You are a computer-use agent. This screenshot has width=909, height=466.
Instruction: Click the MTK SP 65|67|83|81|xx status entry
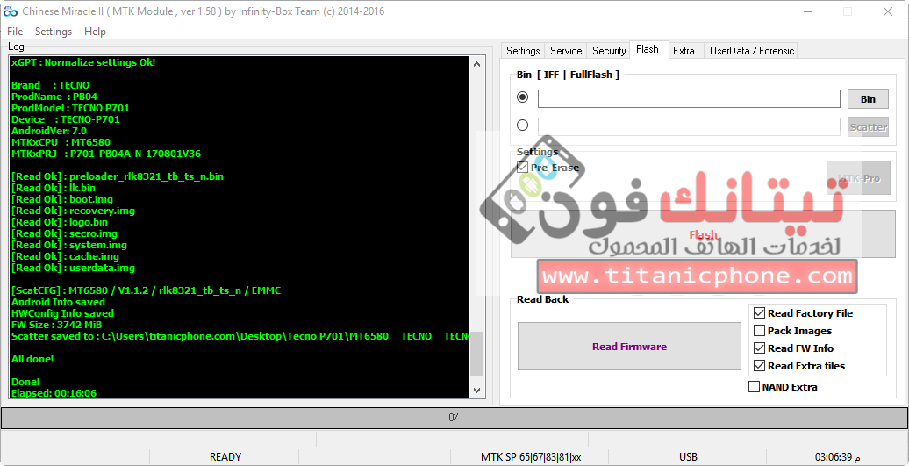click(531, 457)
